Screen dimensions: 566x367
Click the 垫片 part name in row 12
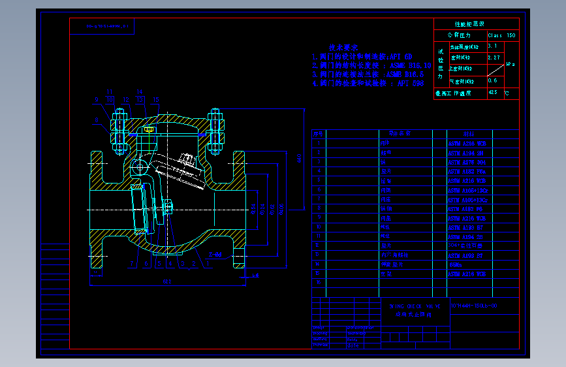pos(386,246)
